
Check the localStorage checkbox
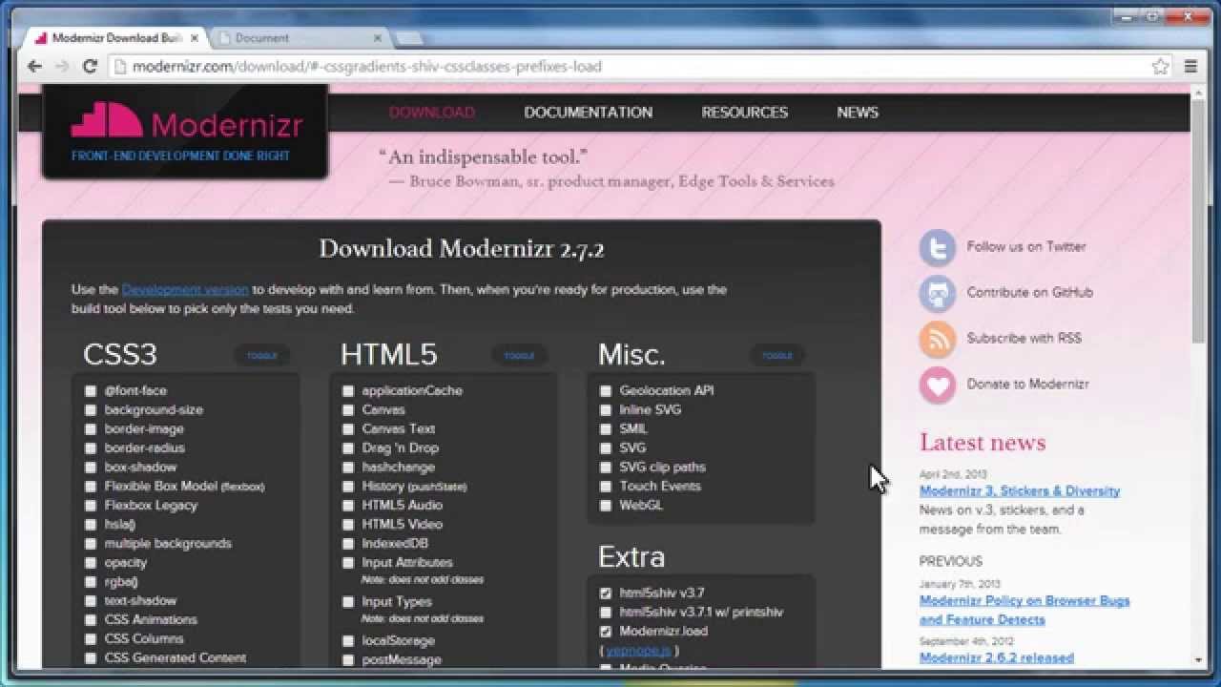(x=348, y=641)
